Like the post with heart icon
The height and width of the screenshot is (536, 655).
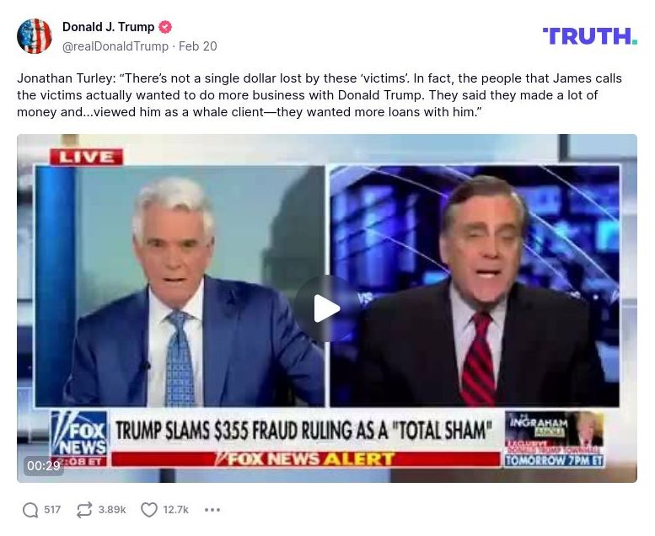click(x=148, y=510)
